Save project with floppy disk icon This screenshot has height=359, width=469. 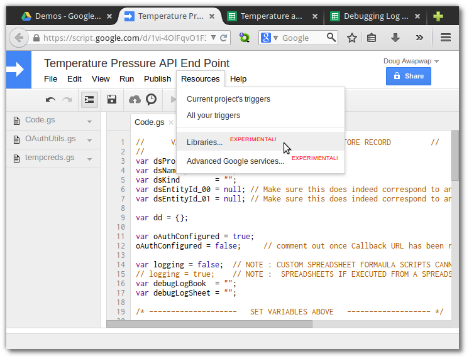(x=112, y=99)
